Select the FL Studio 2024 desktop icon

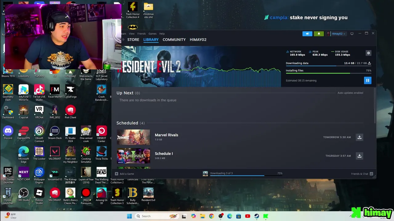pyautogui.click(x=70, y=134)
